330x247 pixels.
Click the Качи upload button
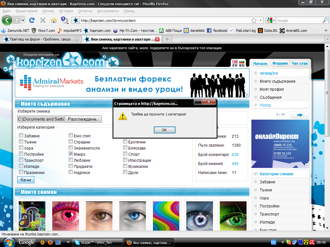click(26, 180)
